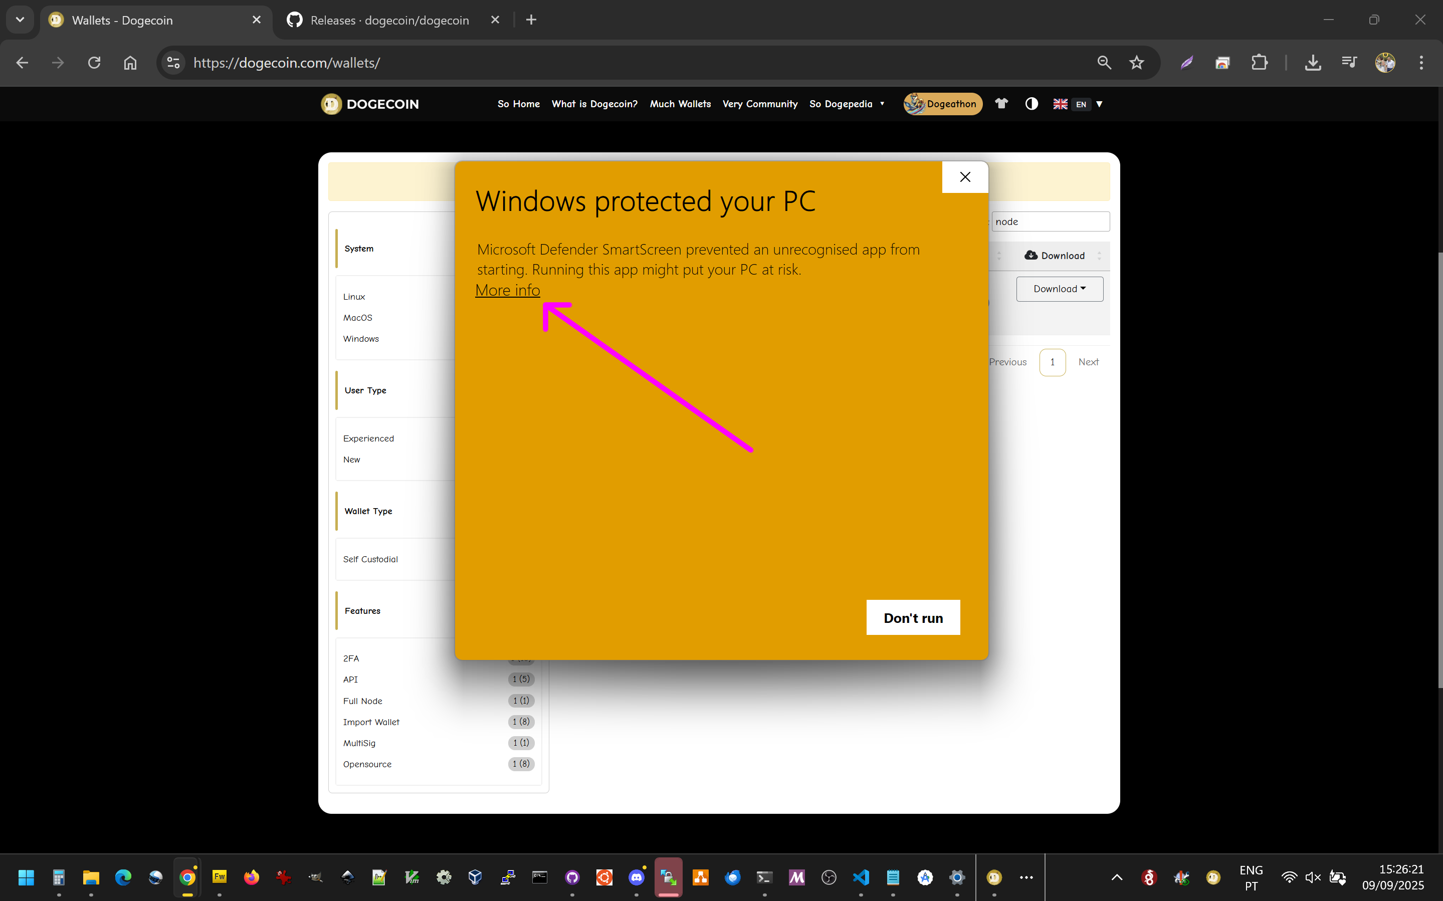
Task: Open a new browser tab
Action: [x=531, y=20]
